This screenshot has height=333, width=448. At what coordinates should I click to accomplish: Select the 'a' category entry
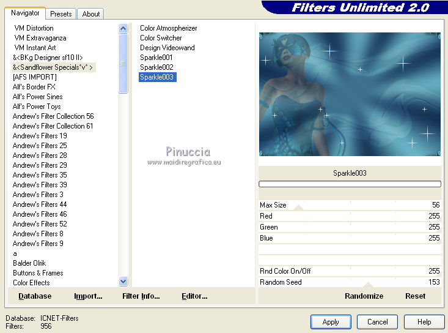tap(15, 253)
